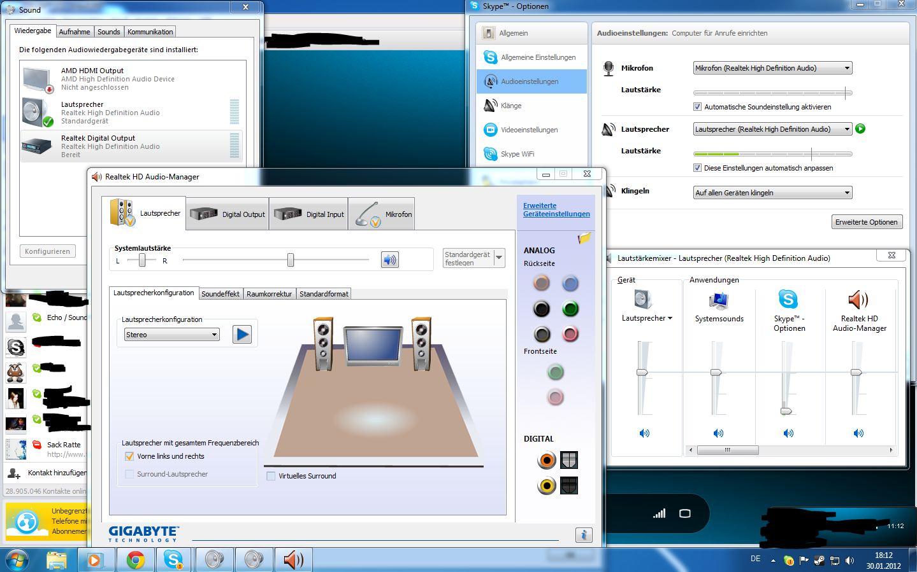Click the upper optical digital connector icon

pos(569,460)
